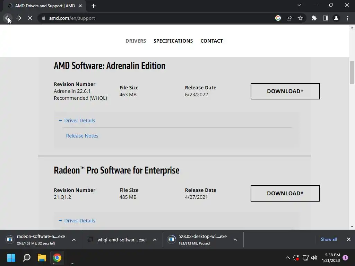The width and height of the screenshot is (355, 266).
Task: Click the scrollbar up arrow
Action: coord(352,28)
